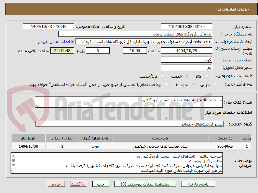The image size is (258, 193).
Task: Click the request creator name field
Action: pyautogui.click(x=144, y=42)
